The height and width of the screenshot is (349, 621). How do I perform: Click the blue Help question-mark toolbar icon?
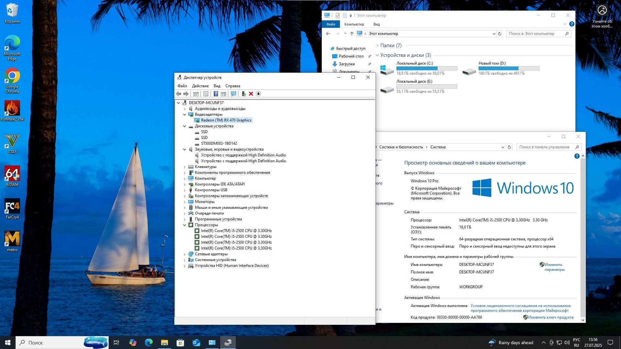(216, 94)
